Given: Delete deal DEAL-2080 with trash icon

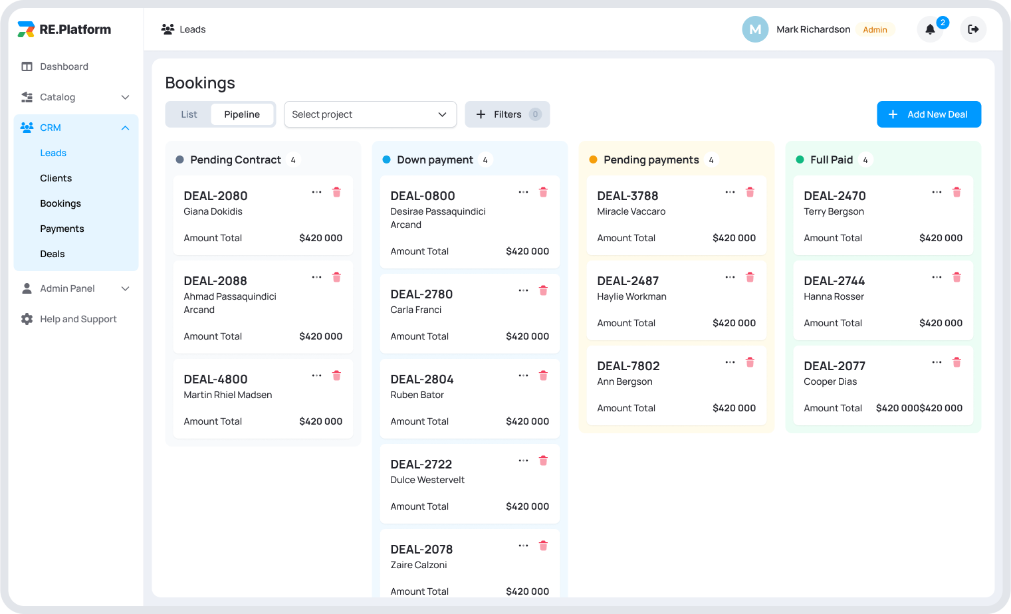Looking at the screenshot, I should pos(336,192).
